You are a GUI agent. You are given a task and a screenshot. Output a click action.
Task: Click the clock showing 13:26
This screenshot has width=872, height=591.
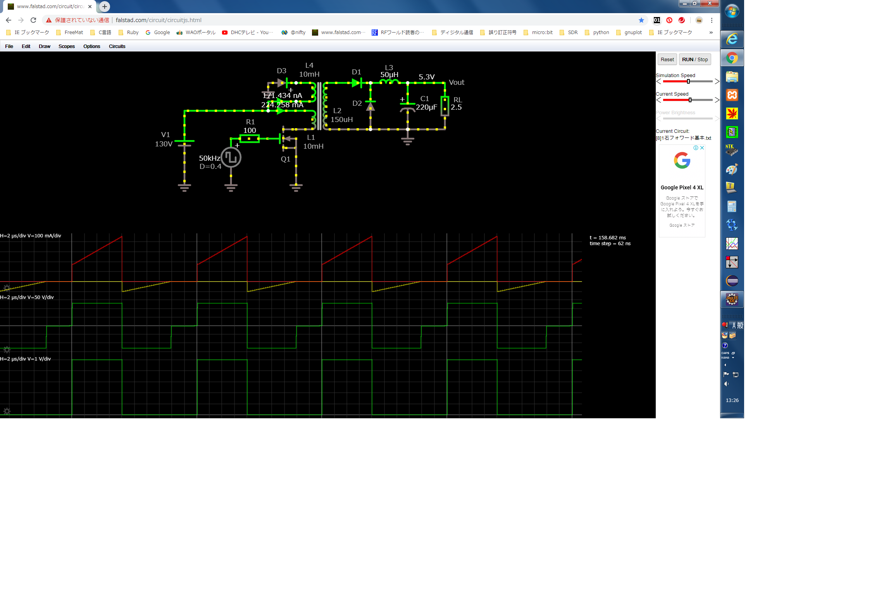732,400
